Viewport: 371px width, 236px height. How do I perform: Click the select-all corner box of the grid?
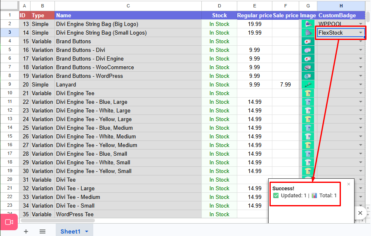pyautogui.click(x=10, y=6)
